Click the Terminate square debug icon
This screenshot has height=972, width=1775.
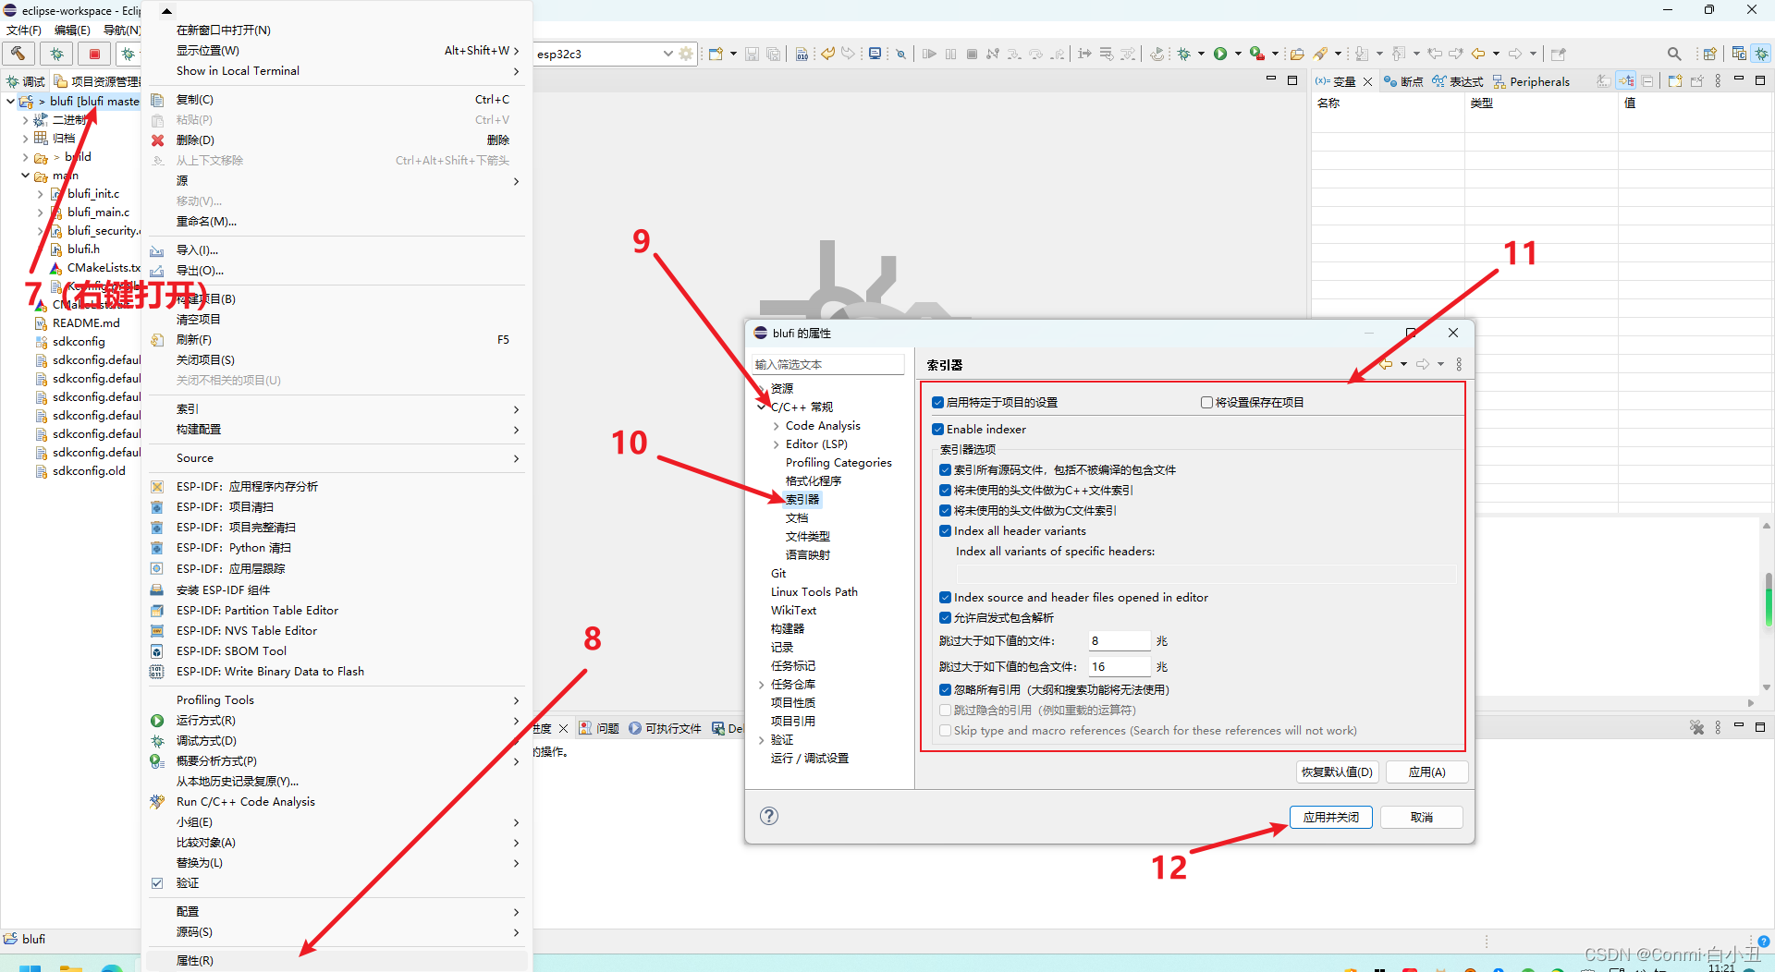click(x=972, y=54)
